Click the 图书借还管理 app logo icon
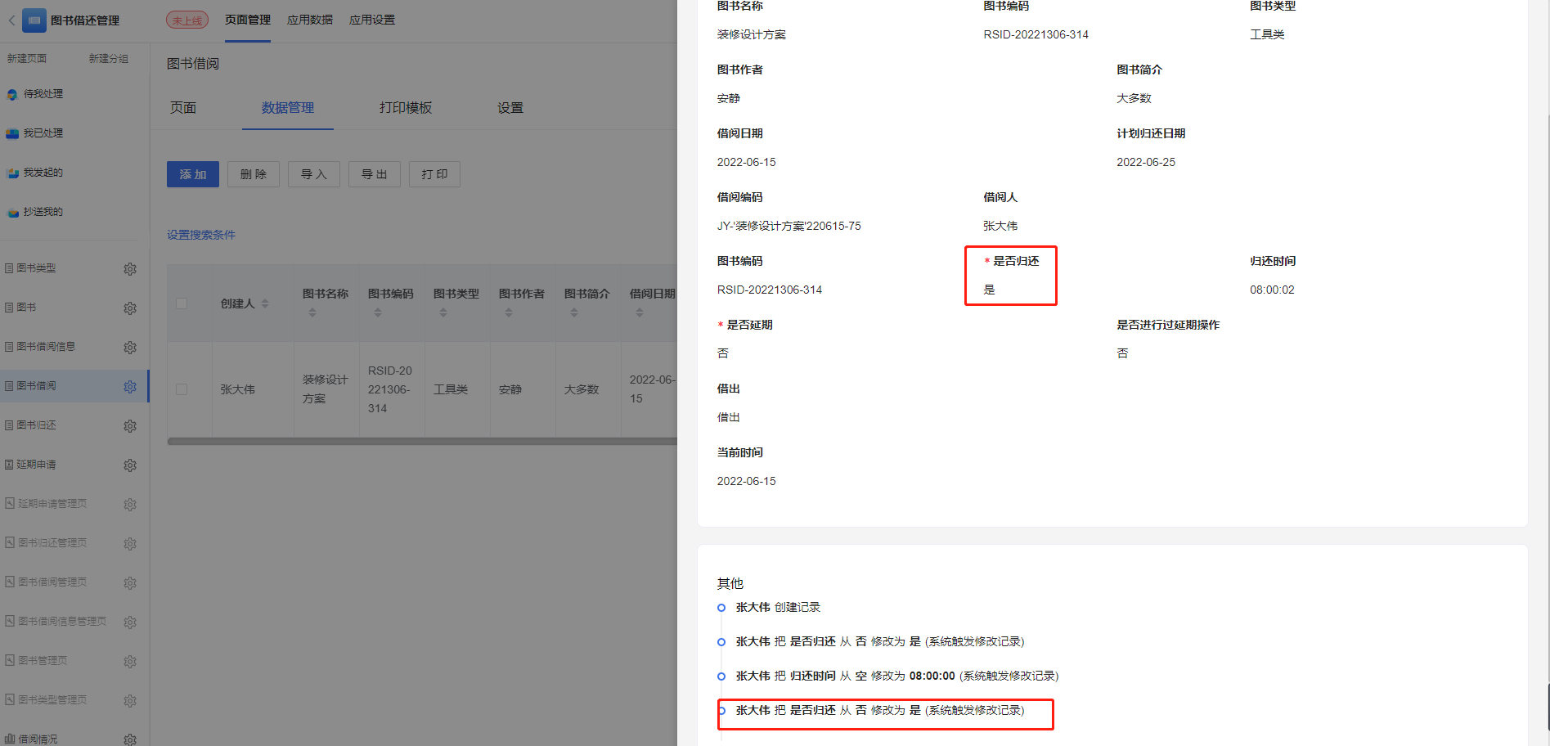Viewport: 1550px width, 746px height. point(34,20)
